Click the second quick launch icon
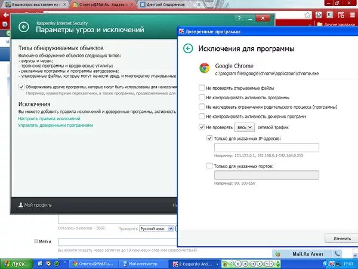Screen dimensions: 358x269 coord(48,264)
